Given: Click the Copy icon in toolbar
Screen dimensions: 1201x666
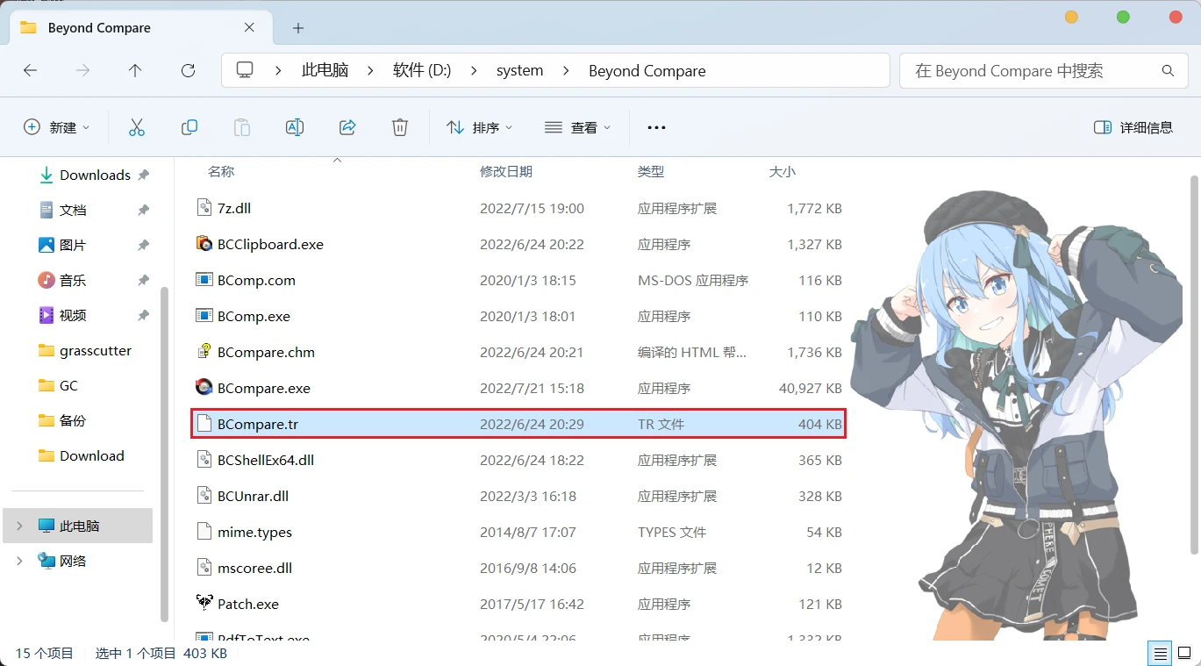Looking at the screenshot, I should (x=189, y=127).
